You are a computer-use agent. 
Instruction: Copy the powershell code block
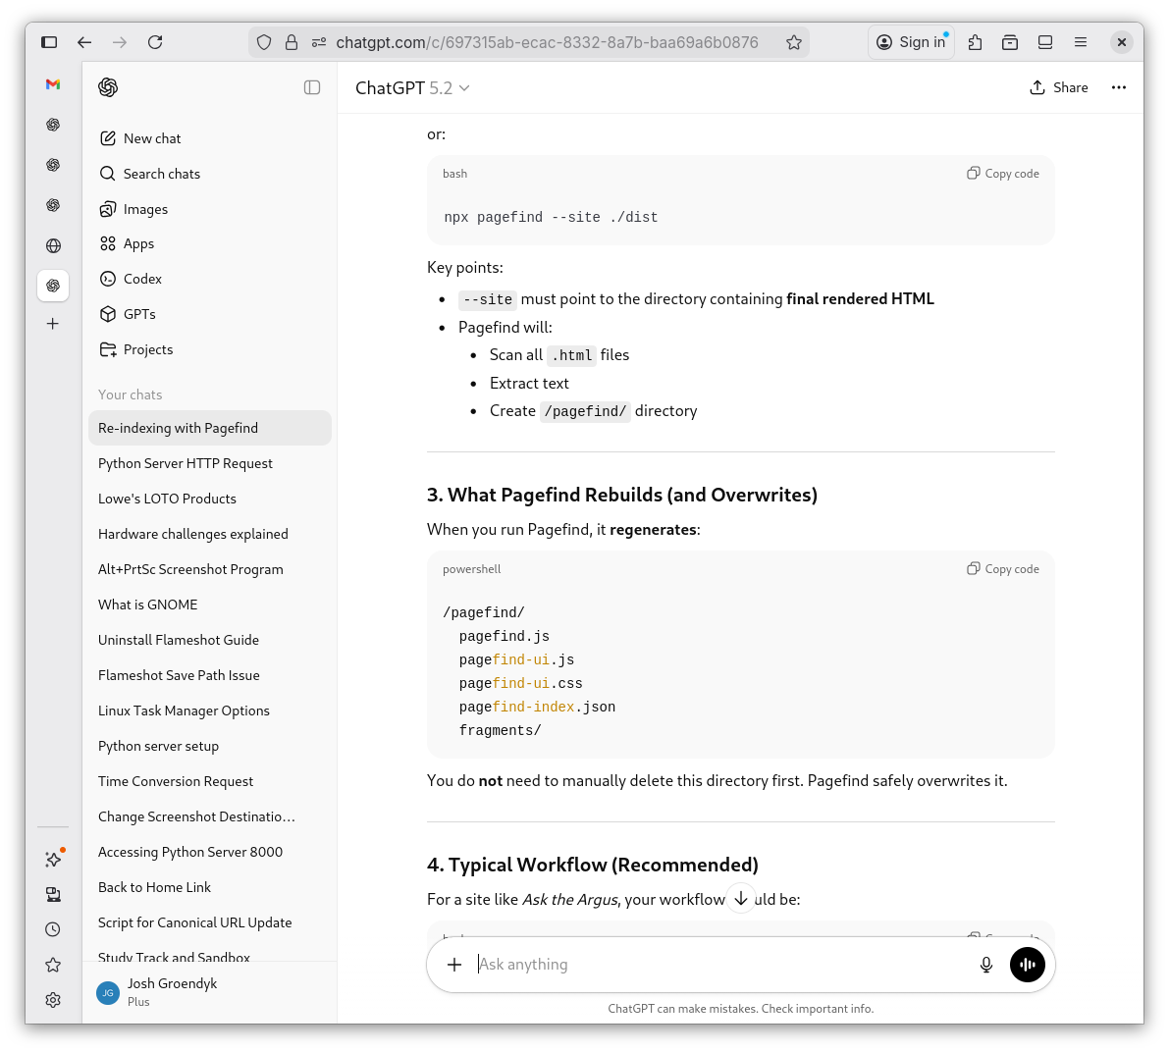1002,568
